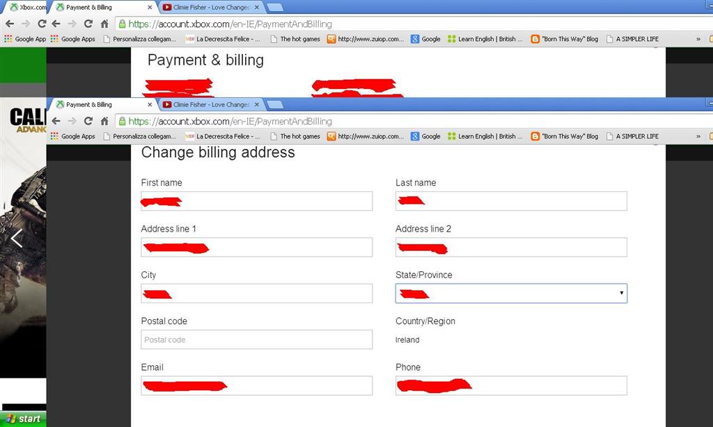Click forward arrow in Change billing address window
The width and height of the screenshot is (713, 427).
(x=72, y=121)
